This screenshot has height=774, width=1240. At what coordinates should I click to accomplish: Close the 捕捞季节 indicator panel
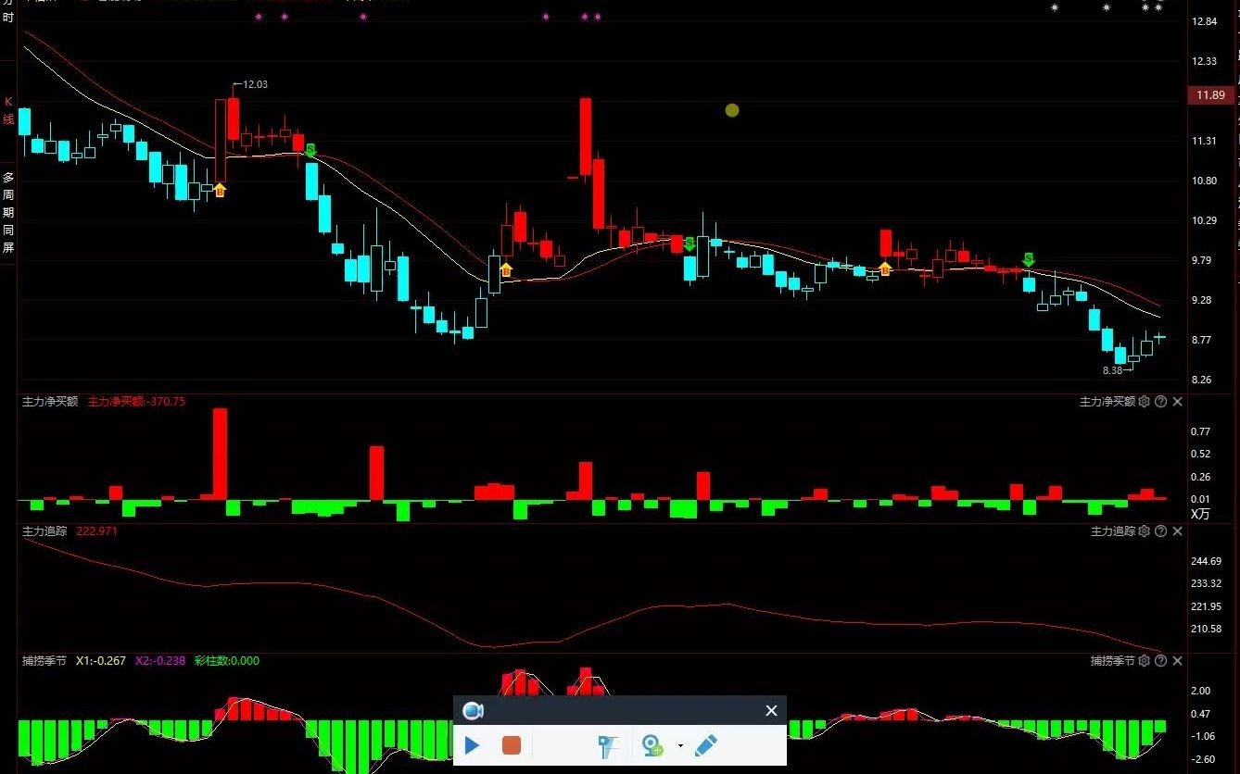coord(1178,661)
